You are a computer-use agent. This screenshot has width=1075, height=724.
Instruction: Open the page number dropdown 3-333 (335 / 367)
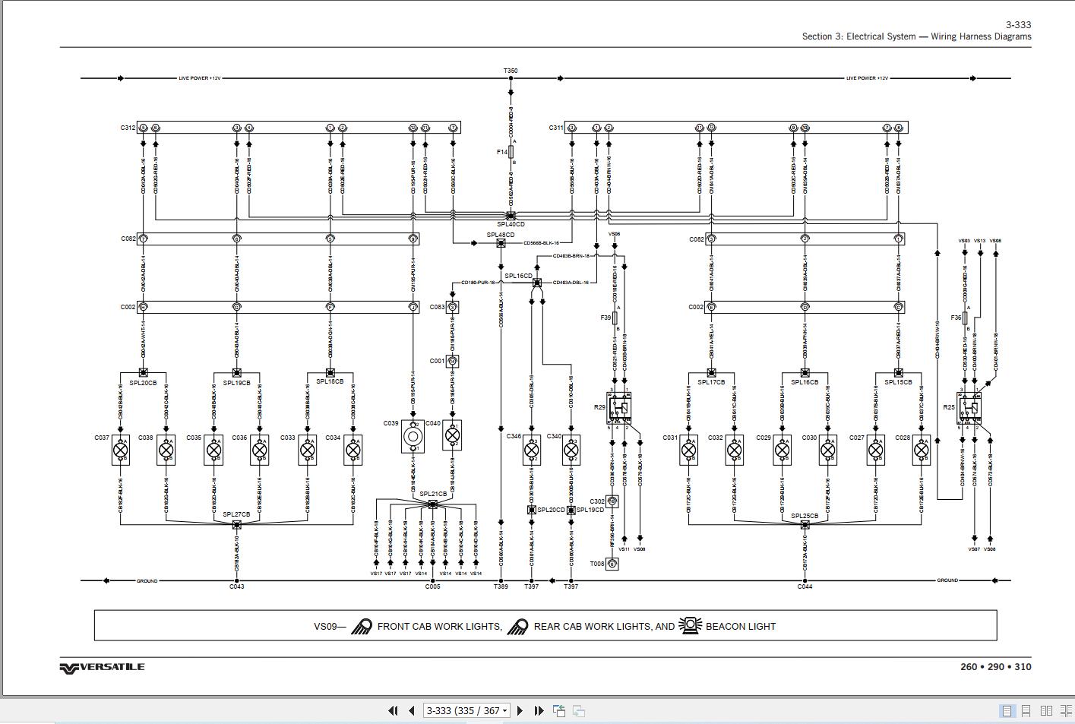click(x=466, y=711)
